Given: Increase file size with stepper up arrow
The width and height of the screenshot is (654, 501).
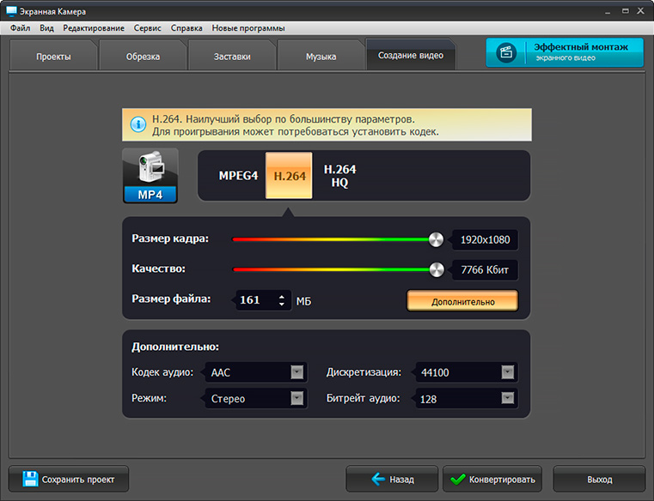Looking at the screenshot, I should pyautogui.click(x=282, y=297).
